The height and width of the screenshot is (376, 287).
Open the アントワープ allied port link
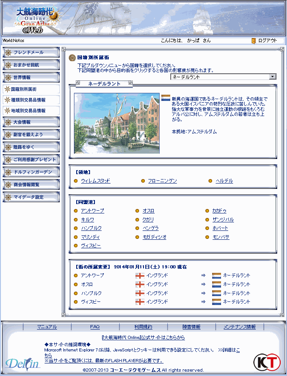[x=92, y=211]
